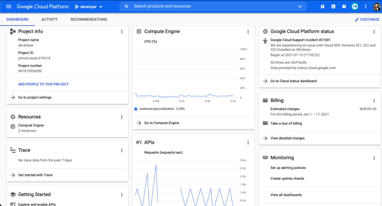Open top bar three-dot settings menu

366,7
